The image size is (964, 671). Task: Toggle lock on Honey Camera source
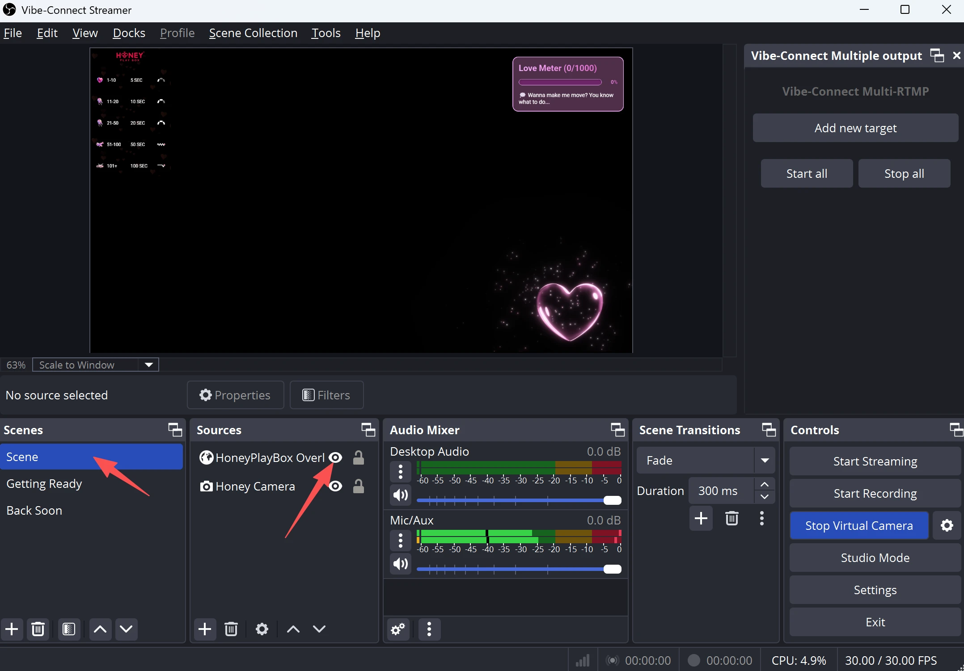[358, 486]
